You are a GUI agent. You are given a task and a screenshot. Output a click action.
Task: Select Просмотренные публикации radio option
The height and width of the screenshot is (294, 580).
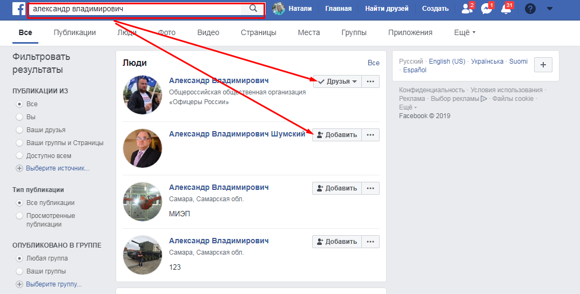[x=19, y=216]
